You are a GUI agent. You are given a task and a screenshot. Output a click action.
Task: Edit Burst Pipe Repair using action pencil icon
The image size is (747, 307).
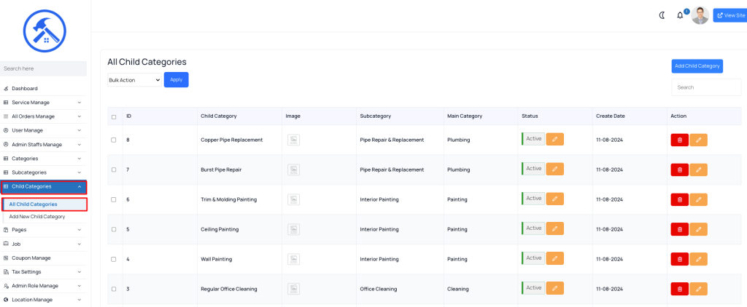click(698, 170)
